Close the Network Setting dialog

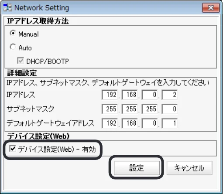click(211, 7)
